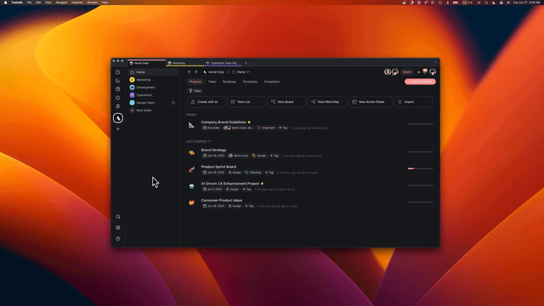Click the Consumer Product Ideas heart icon
Image resolution: width=544 pixels, height=306 pixels.
[191, 203]
